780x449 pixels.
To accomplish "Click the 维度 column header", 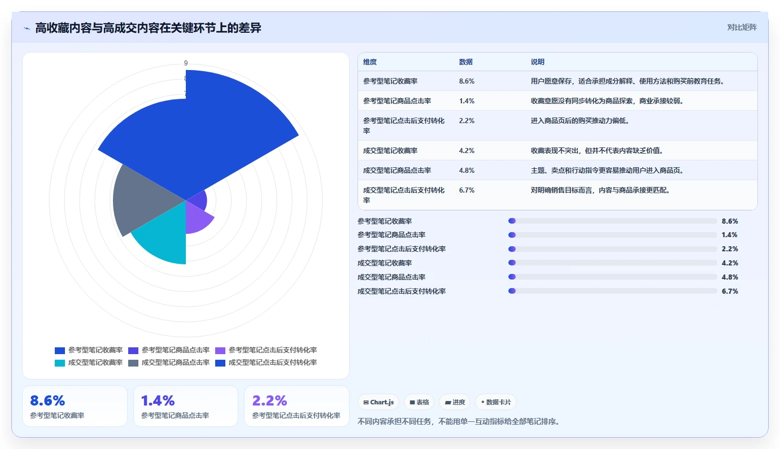I will [370, 62].
